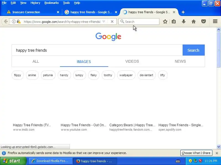Click Choose What I Share button
Viewport: 221px width, 165px height.
point(196,153)
